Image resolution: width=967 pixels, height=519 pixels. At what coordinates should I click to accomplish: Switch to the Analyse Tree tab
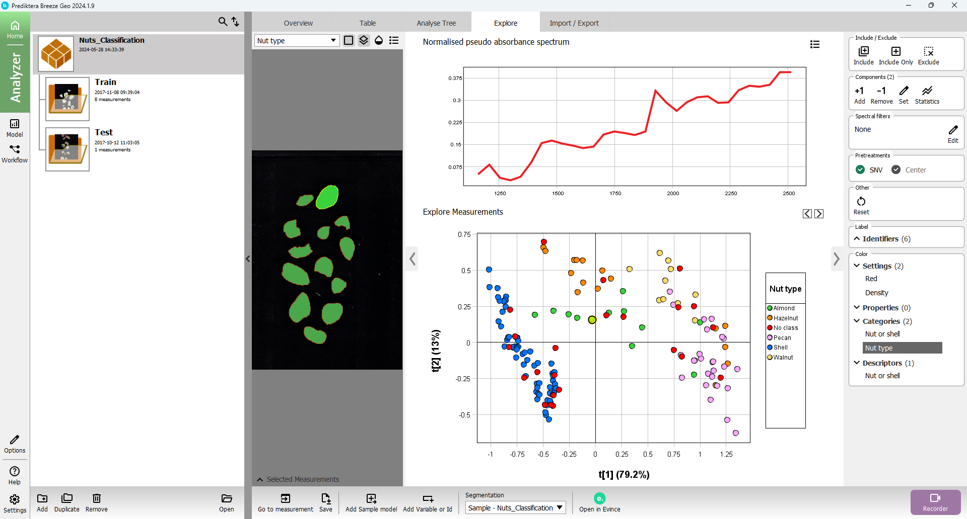(436, 23)
